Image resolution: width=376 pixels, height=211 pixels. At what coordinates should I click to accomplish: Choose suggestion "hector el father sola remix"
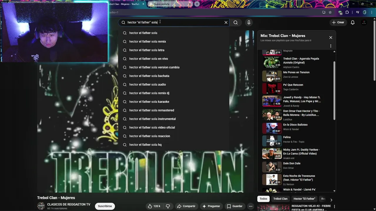[x=174, y=42]
